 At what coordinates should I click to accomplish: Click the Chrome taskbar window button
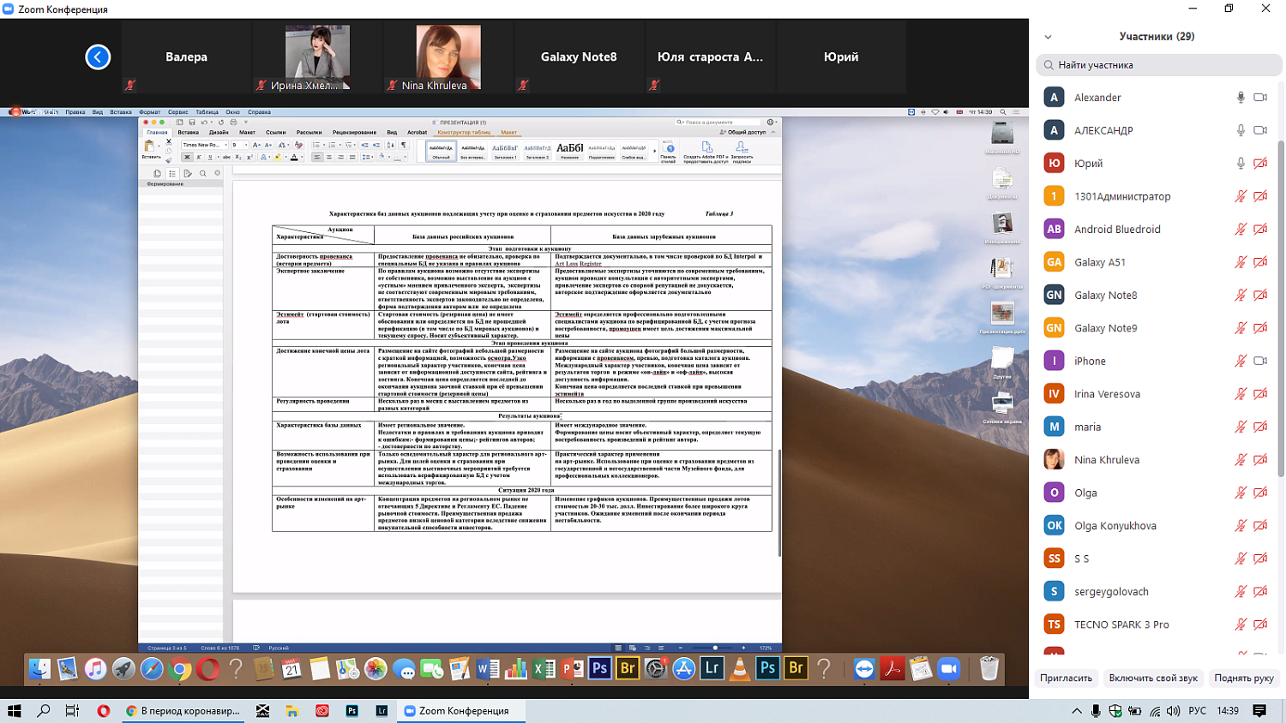click(183, 711)
